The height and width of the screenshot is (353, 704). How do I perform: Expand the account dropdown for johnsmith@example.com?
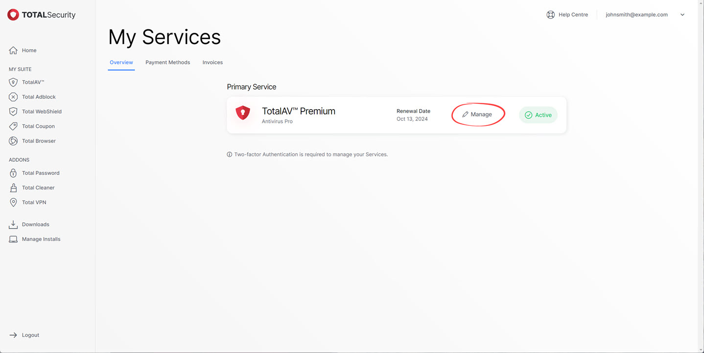682,14
